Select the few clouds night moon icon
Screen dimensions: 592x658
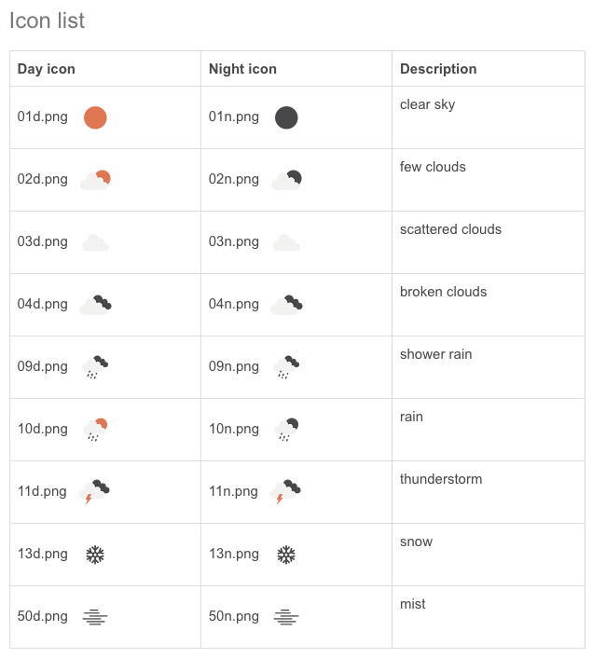[x=287, y=180]
